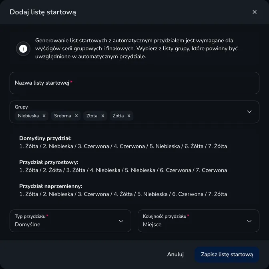
Task: Close the Dodaj listę startową dialog
Action: click(254, 12)
